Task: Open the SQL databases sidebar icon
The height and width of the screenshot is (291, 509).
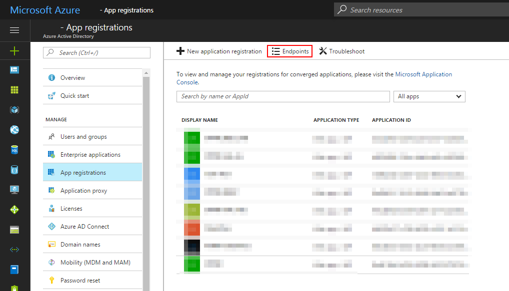Action: [14, 150]
